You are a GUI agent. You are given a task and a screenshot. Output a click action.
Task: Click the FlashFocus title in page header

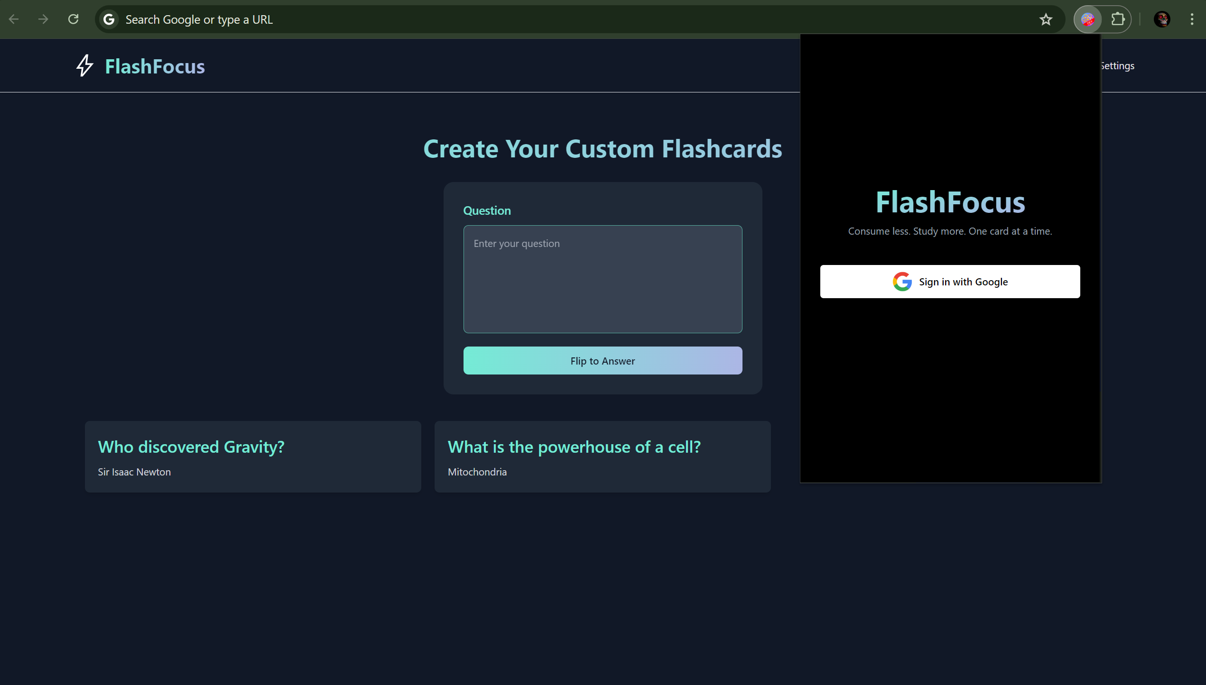pyautogui.click(x=155, y=66)
